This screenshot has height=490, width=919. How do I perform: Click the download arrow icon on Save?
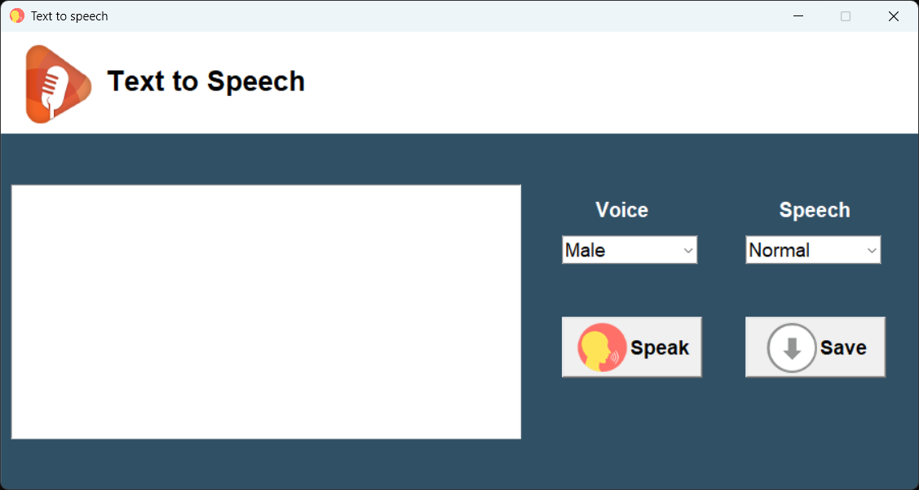pyautogui.click(x=791, y=348)
